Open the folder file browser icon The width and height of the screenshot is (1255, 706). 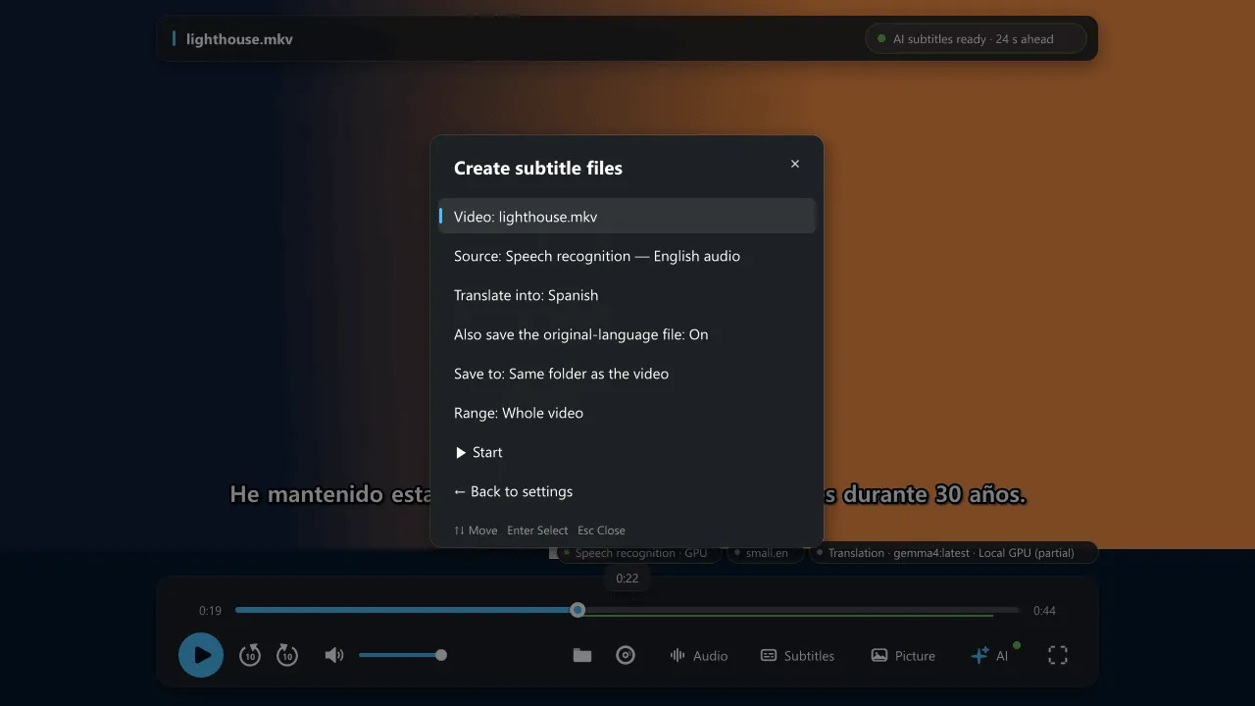[x=582, y=655]
